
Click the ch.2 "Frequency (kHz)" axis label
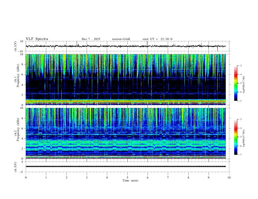18,129
